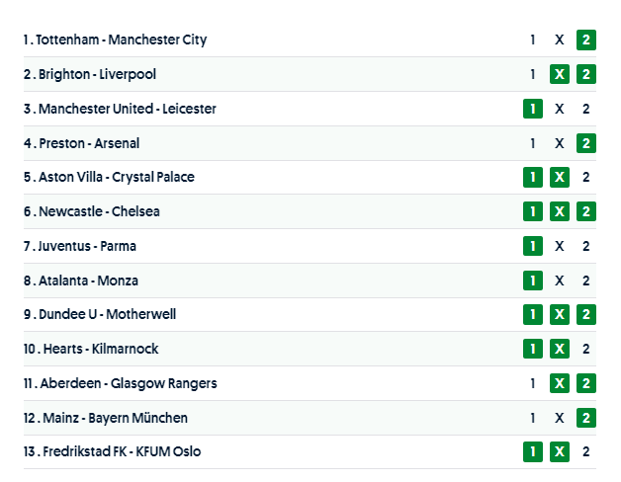Toggle the 2 pick for Tottenham - Manchester City
This screenshot has width=621, height=482.
click(585, 40)
